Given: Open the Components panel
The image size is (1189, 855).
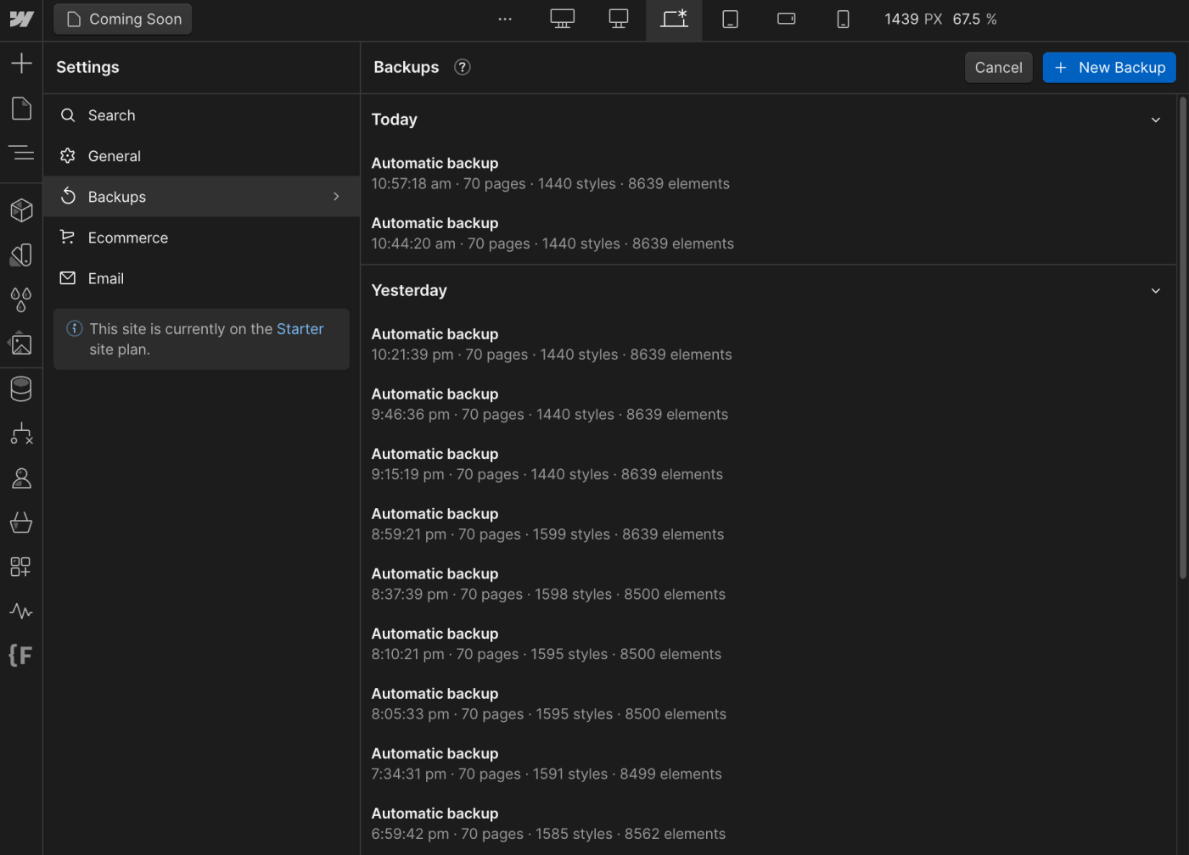Looking at the screenshot, I should pyautogui.click(x=20, y=210).
